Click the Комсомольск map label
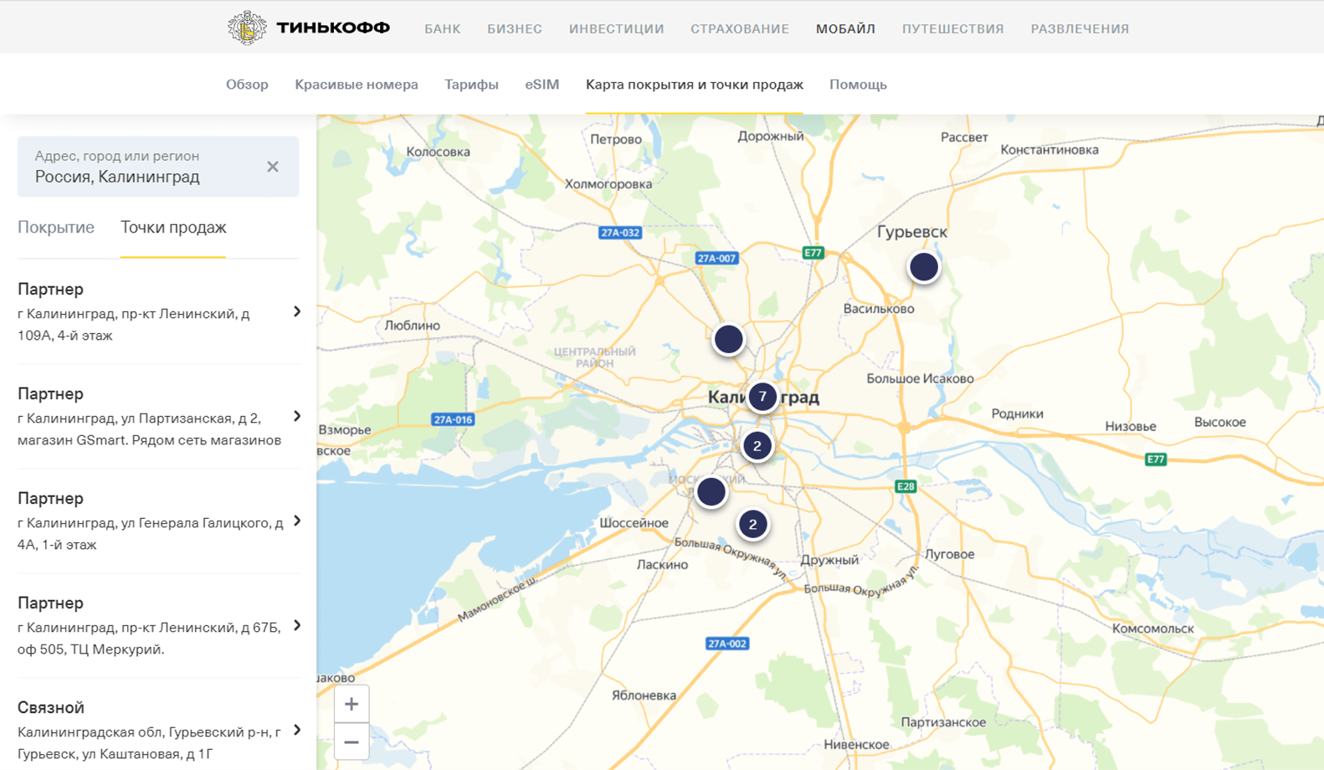 coord(1153,629)
